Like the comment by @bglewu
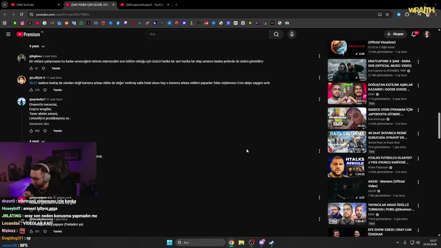This screenshot has height=248, width=441. (31, 68)
